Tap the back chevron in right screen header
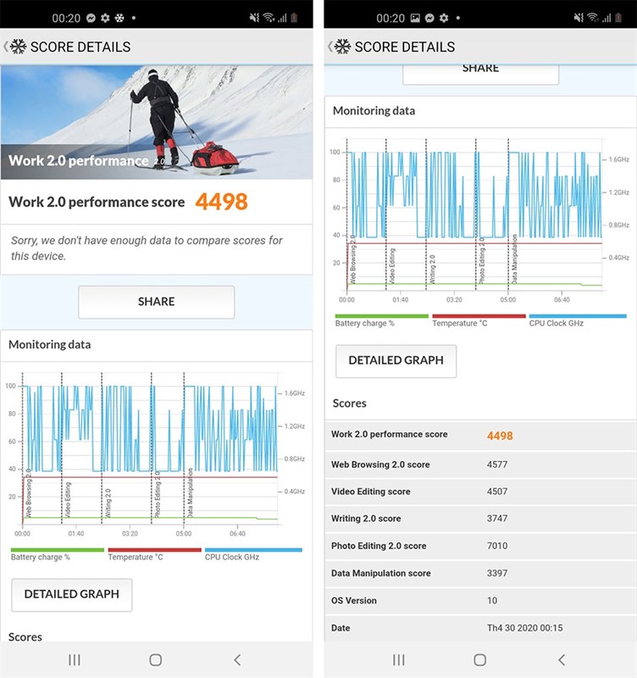 [x=330, y=47]
